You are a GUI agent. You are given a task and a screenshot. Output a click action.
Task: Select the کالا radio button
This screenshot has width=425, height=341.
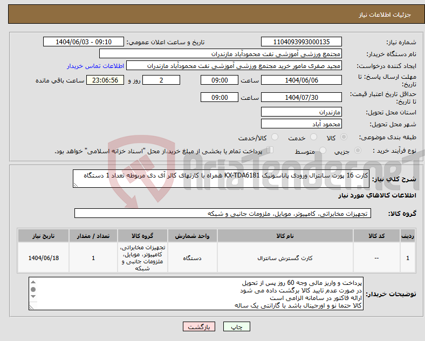point(344,137)
